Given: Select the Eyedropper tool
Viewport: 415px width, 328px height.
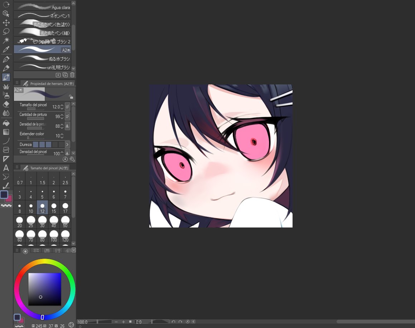Looking at the screenshot, I should point(6,49).
